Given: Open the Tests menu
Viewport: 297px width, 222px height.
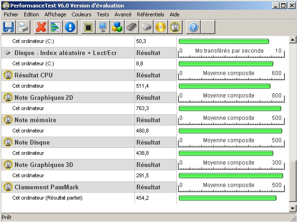Looking at the screenshot, I should click(103, 14).
